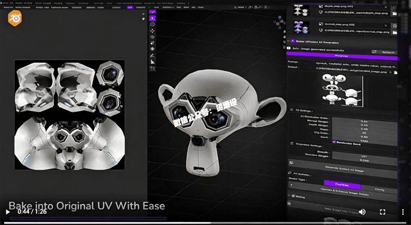This screenshot has height=225, width=411.
Task: Select the Annotate tool in viewport toolbar
Action: click(x=152, y=55)
